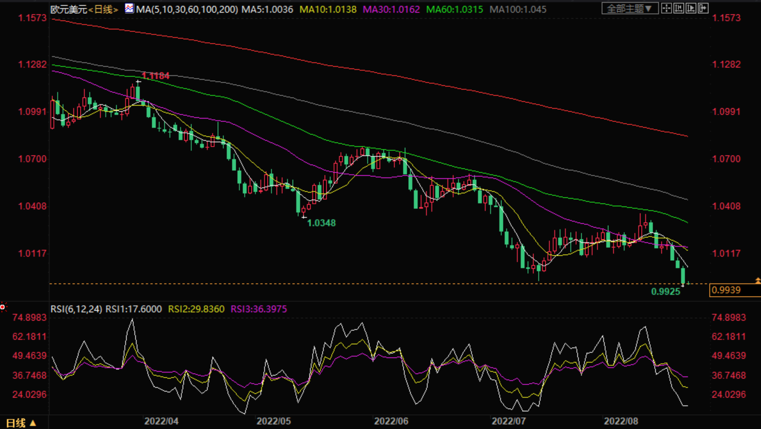
Task: Click the red marker icon beside RSI
Action: (3, 307)
